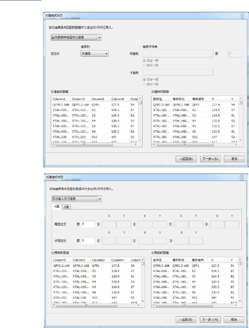Focus the 子定位标 count field

click(x=88, y=240)
